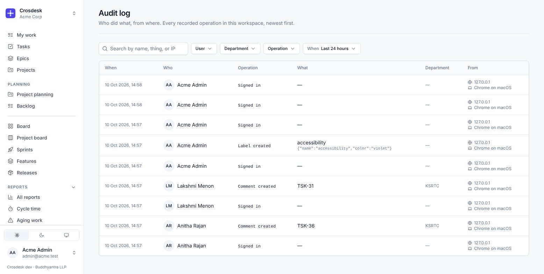Open the Acme Corp workspace switcher
Viewport: 544px width, 274px height.
(42, 13)
